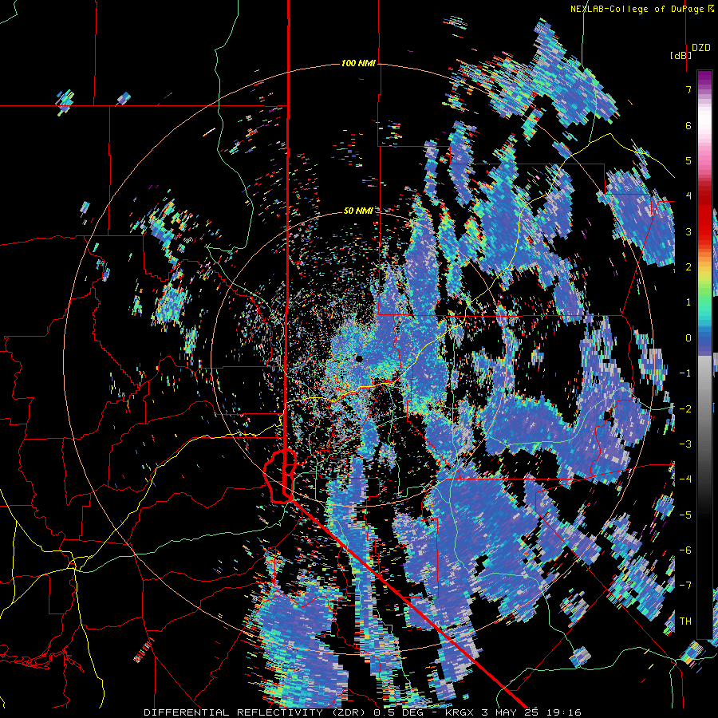Click the 'DZD' product label at top right
This screenshot has height=718, width=718.
pos(701,48)
